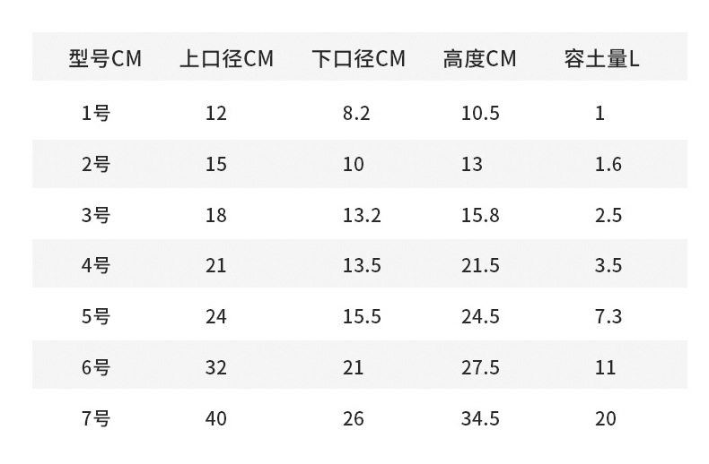Select the 4号 model row label
Viewport: 709px width, 464px height.
click(95, 266)
